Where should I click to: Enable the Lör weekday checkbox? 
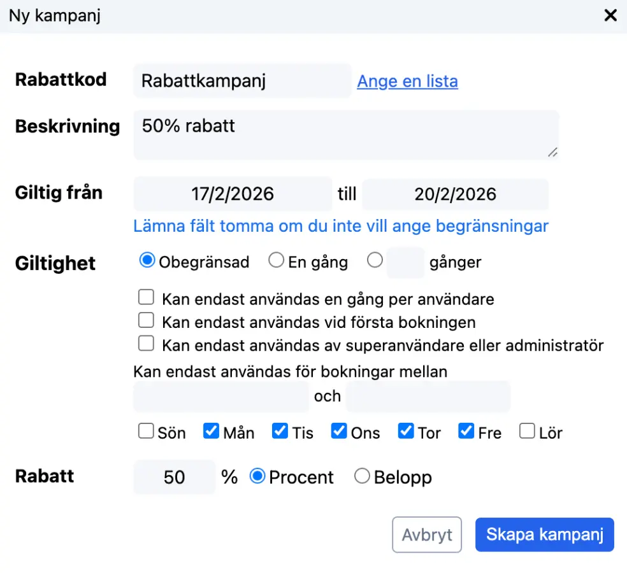527,432
